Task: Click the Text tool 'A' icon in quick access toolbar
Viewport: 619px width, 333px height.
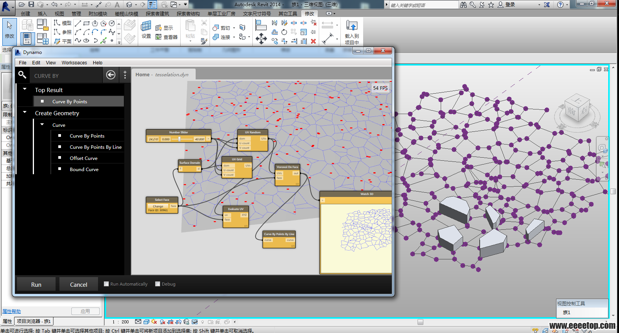Action: (x=117, y=5)
